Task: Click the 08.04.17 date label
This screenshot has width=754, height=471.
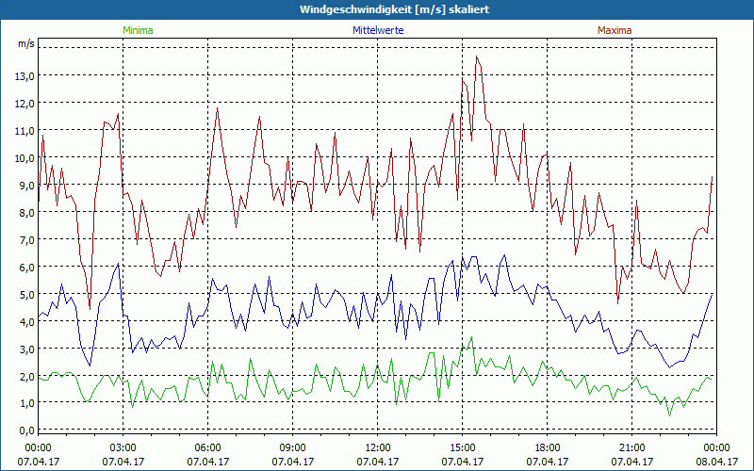Action: [x=716, y=462]
